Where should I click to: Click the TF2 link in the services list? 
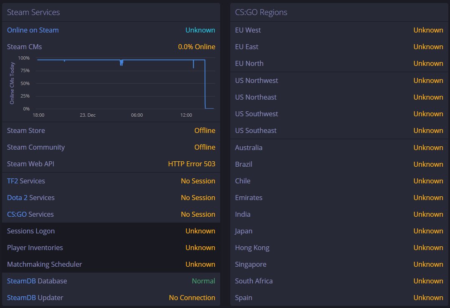click(x=13, y=181)
